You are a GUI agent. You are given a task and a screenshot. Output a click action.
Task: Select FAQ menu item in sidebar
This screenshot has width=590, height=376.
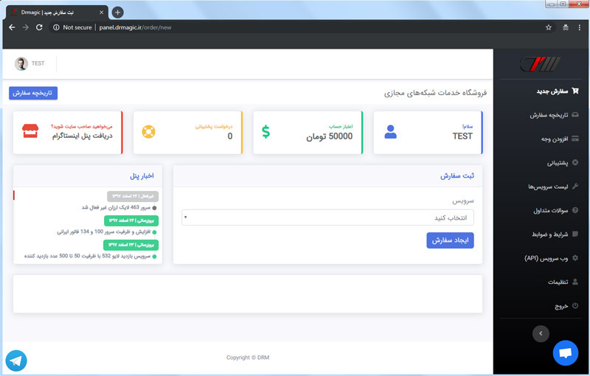click(550, 211)
